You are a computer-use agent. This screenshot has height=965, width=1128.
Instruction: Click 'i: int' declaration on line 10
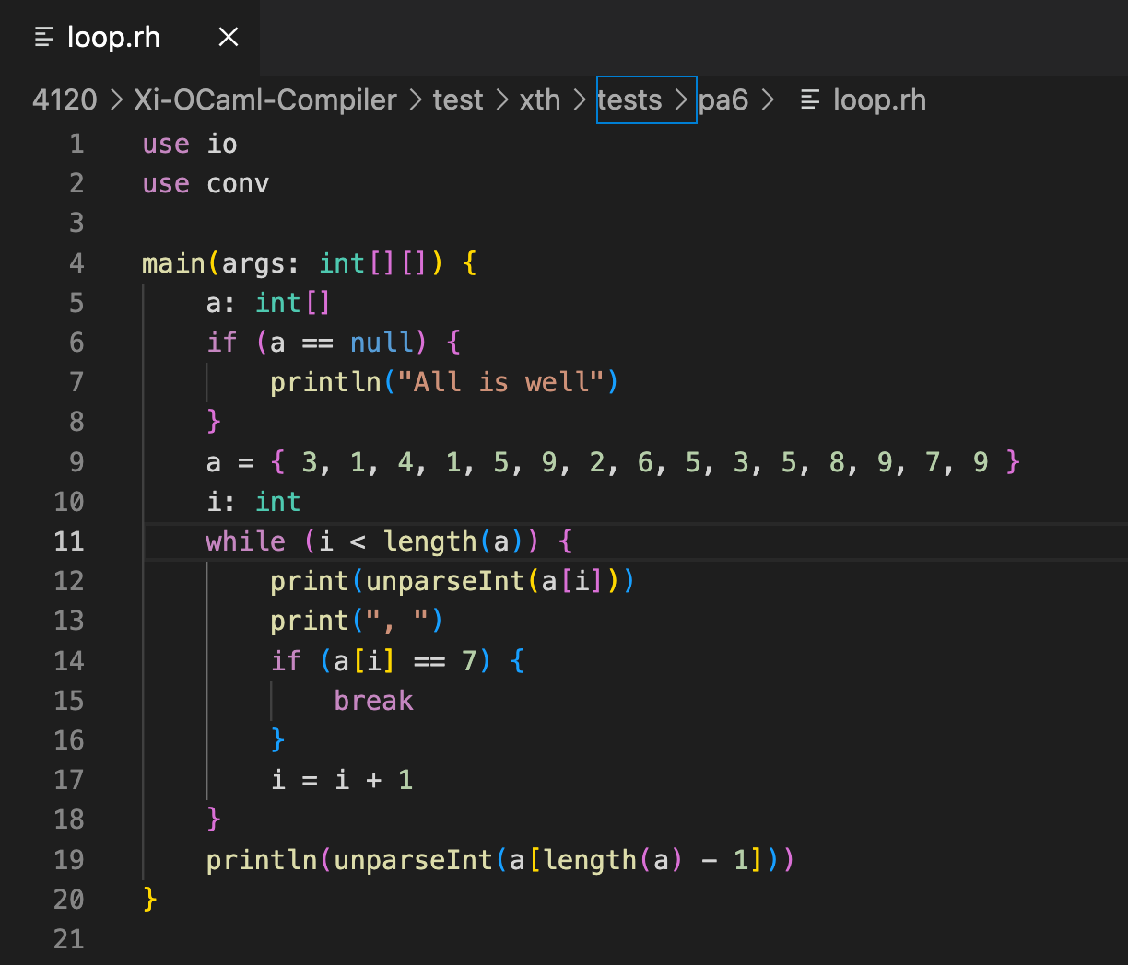[253, 501]
